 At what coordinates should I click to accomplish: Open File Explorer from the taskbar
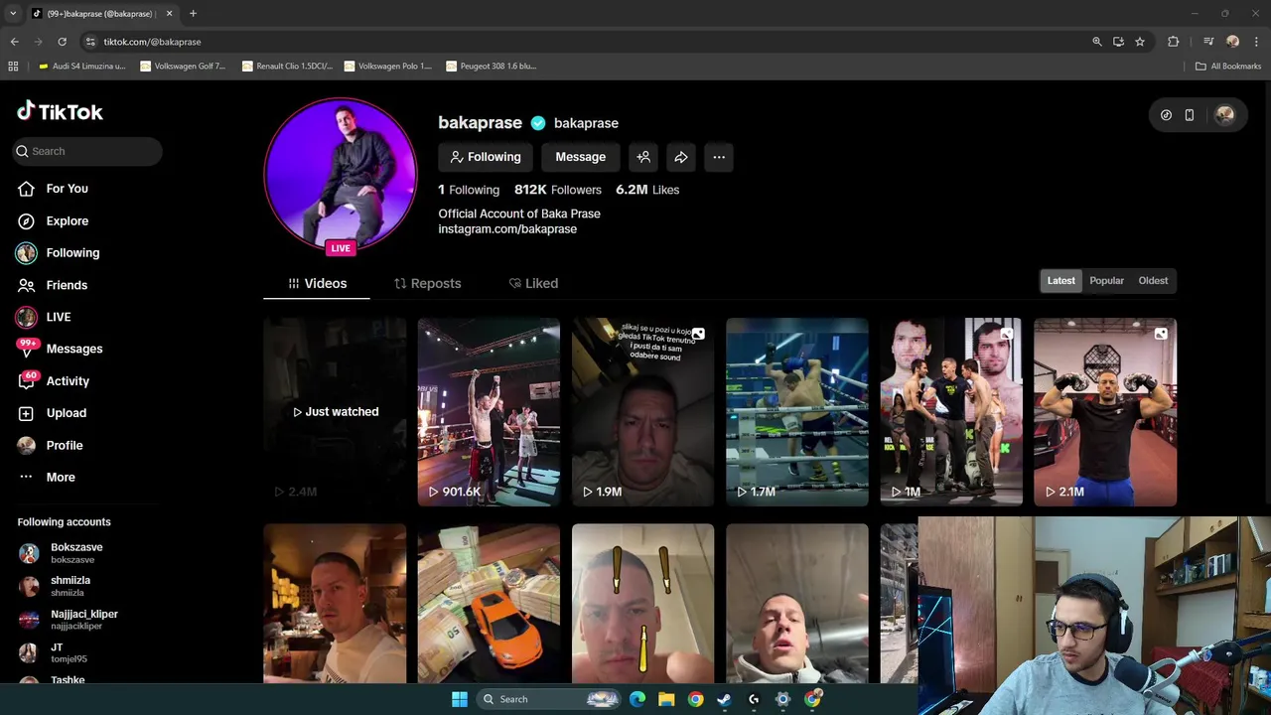tap(666, 699)
